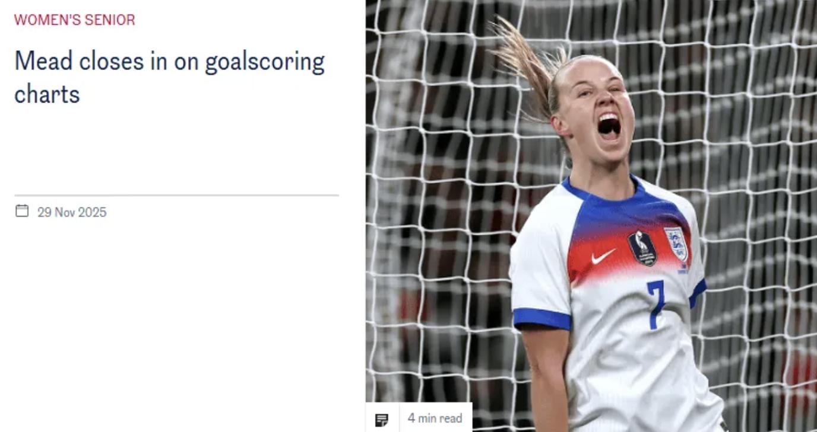
Task: Click the year '2025' in the date
Action: click(x=92, y=212)
